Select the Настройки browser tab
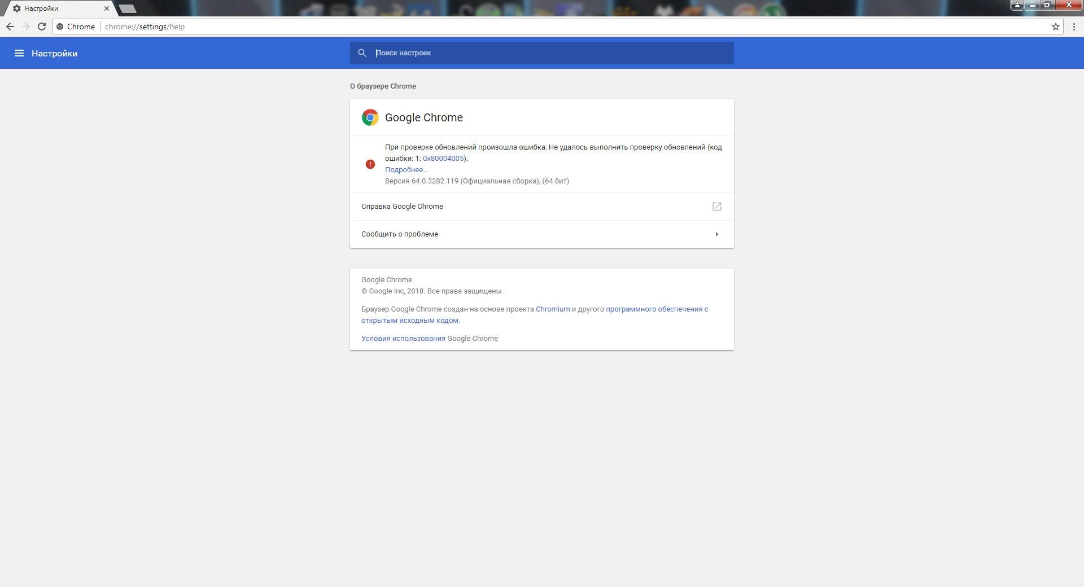Viewport: 1084px width, 587px height. [x=59, y=8]
